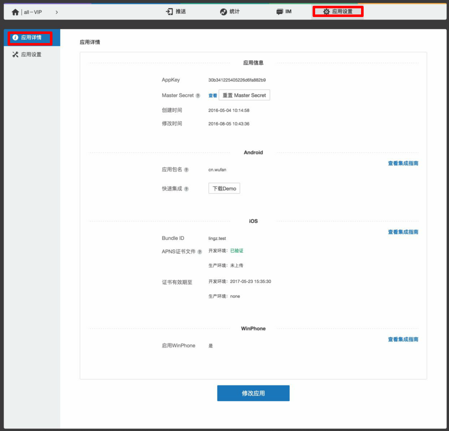Click the Bundle ID value lingz.test
The width and height of the screenshot is (449, 431).
[217, 238]
